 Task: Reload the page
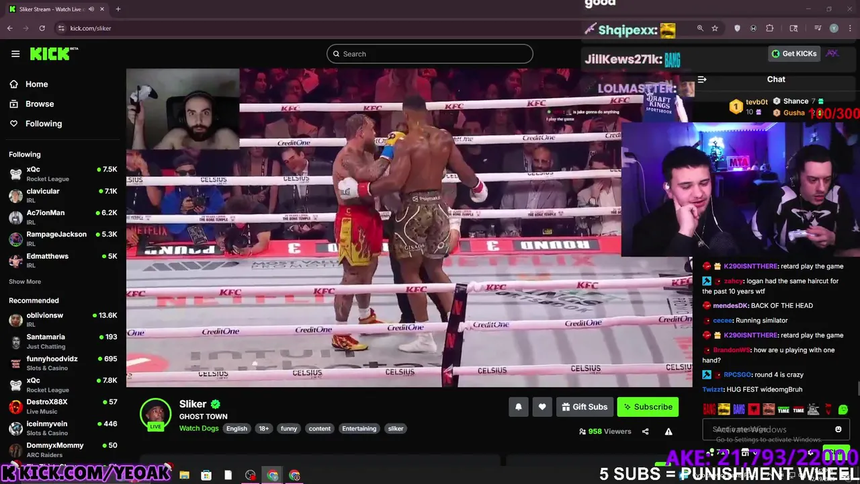point(42,28)
